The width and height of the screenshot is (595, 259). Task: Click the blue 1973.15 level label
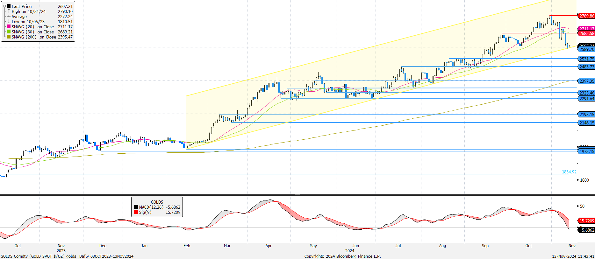click(x=586, y=151)
